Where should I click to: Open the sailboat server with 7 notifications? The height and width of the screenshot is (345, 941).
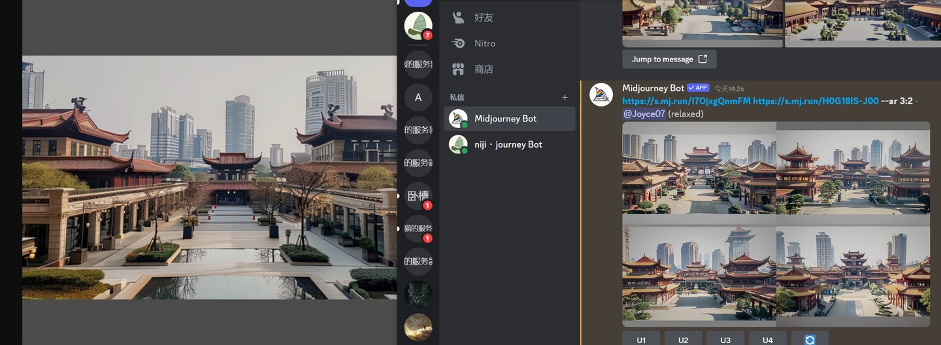point(418,25)
